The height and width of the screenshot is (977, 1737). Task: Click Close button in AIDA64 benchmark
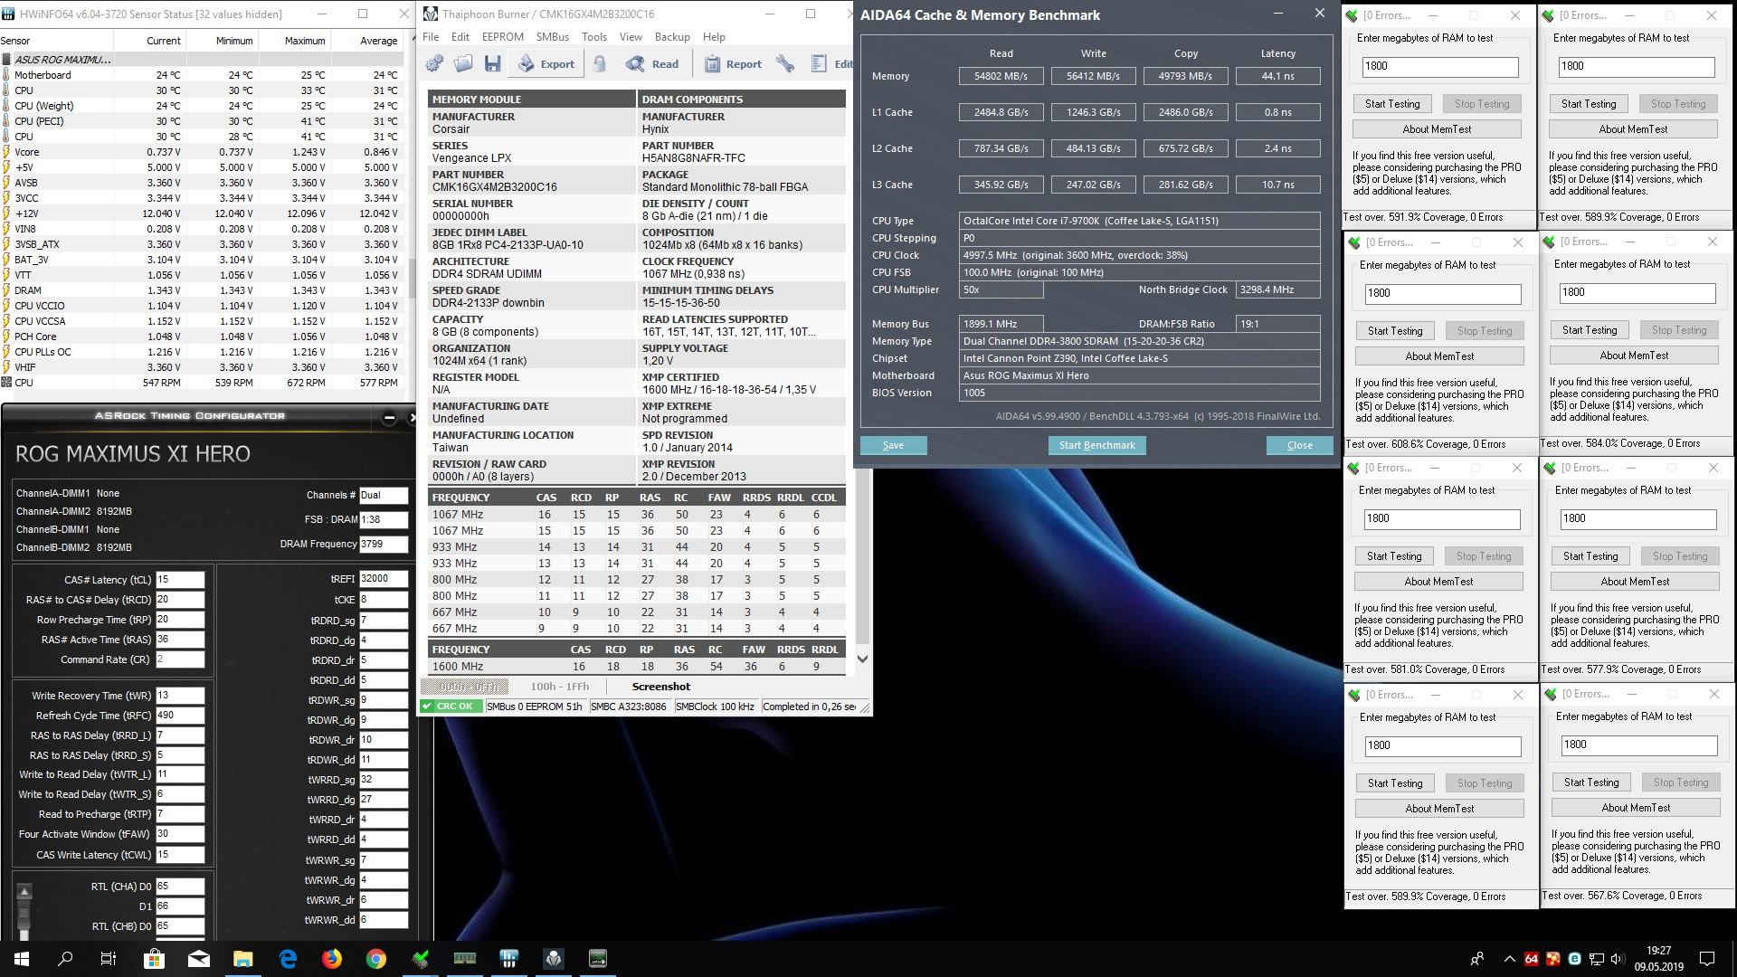pos(1299,445)
